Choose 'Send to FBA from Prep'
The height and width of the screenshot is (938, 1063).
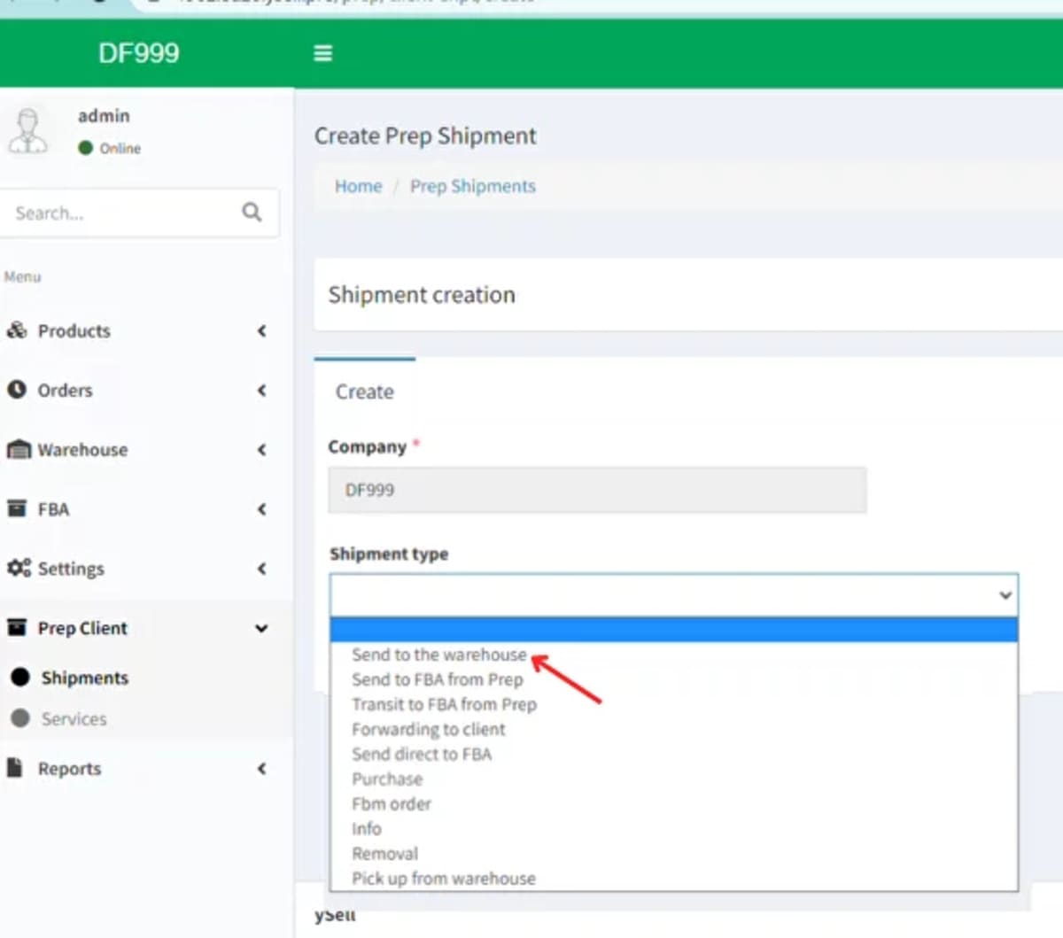tap(437, 679)
